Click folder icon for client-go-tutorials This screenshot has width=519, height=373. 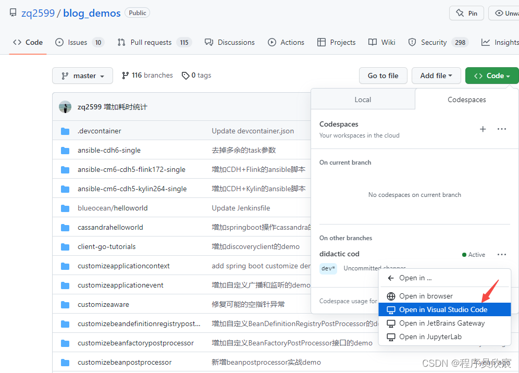point(65,246)
